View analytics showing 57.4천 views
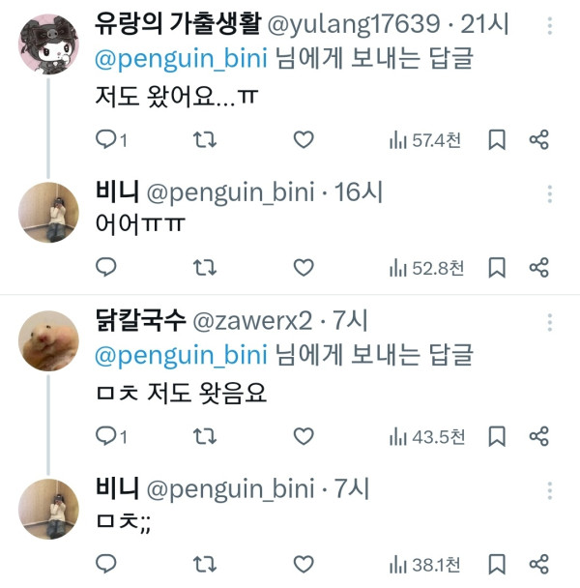Screen dimensions: 580x588 click(425, 140)
